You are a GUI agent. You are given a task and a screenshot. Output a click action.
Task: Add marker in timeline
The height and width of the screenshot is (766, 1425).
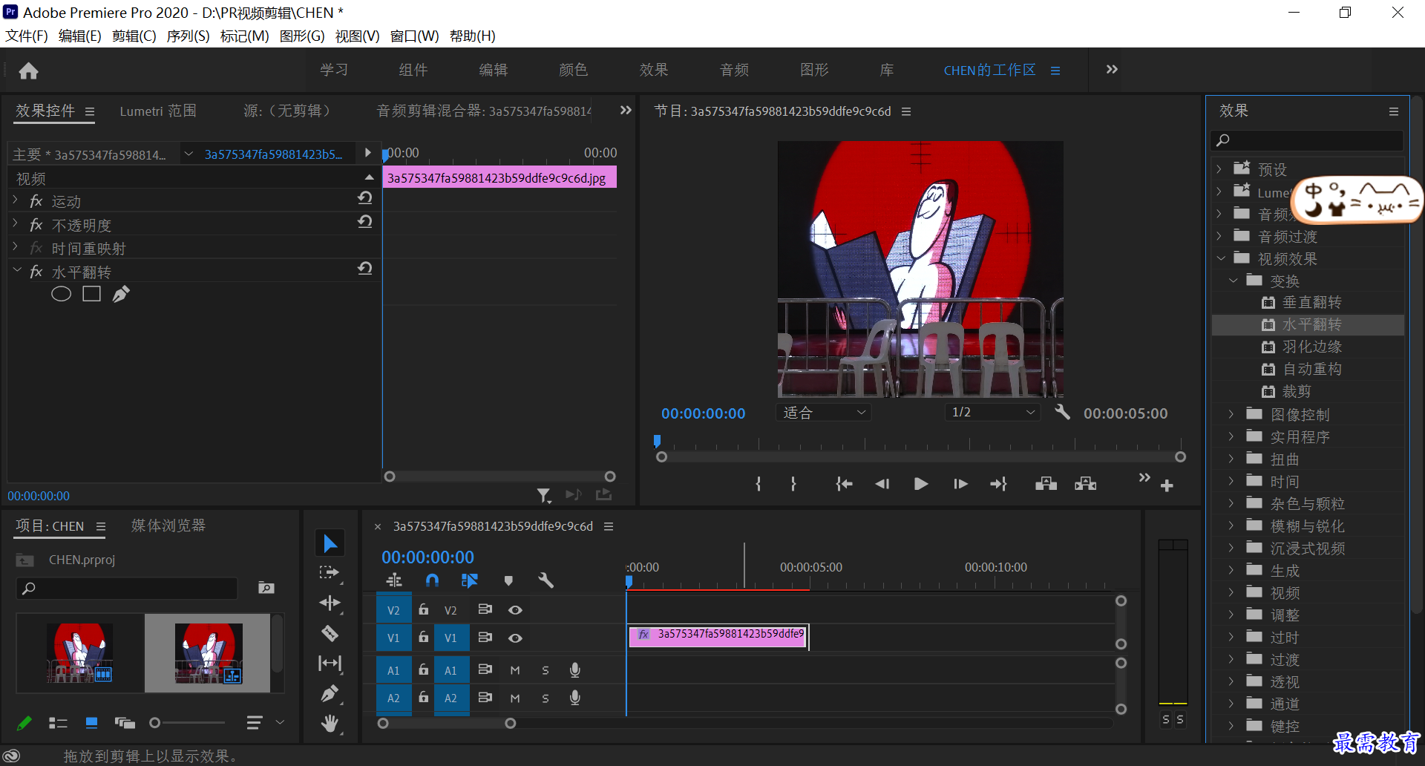point(508,580)
